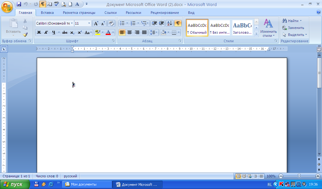Align text right
This screenshot has height=189, width=322.
coord(137,32)
